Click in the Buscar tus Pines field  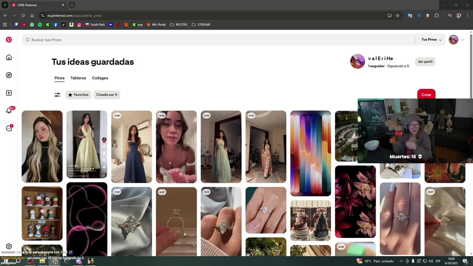pyautogui.click(x=218, y=40)
